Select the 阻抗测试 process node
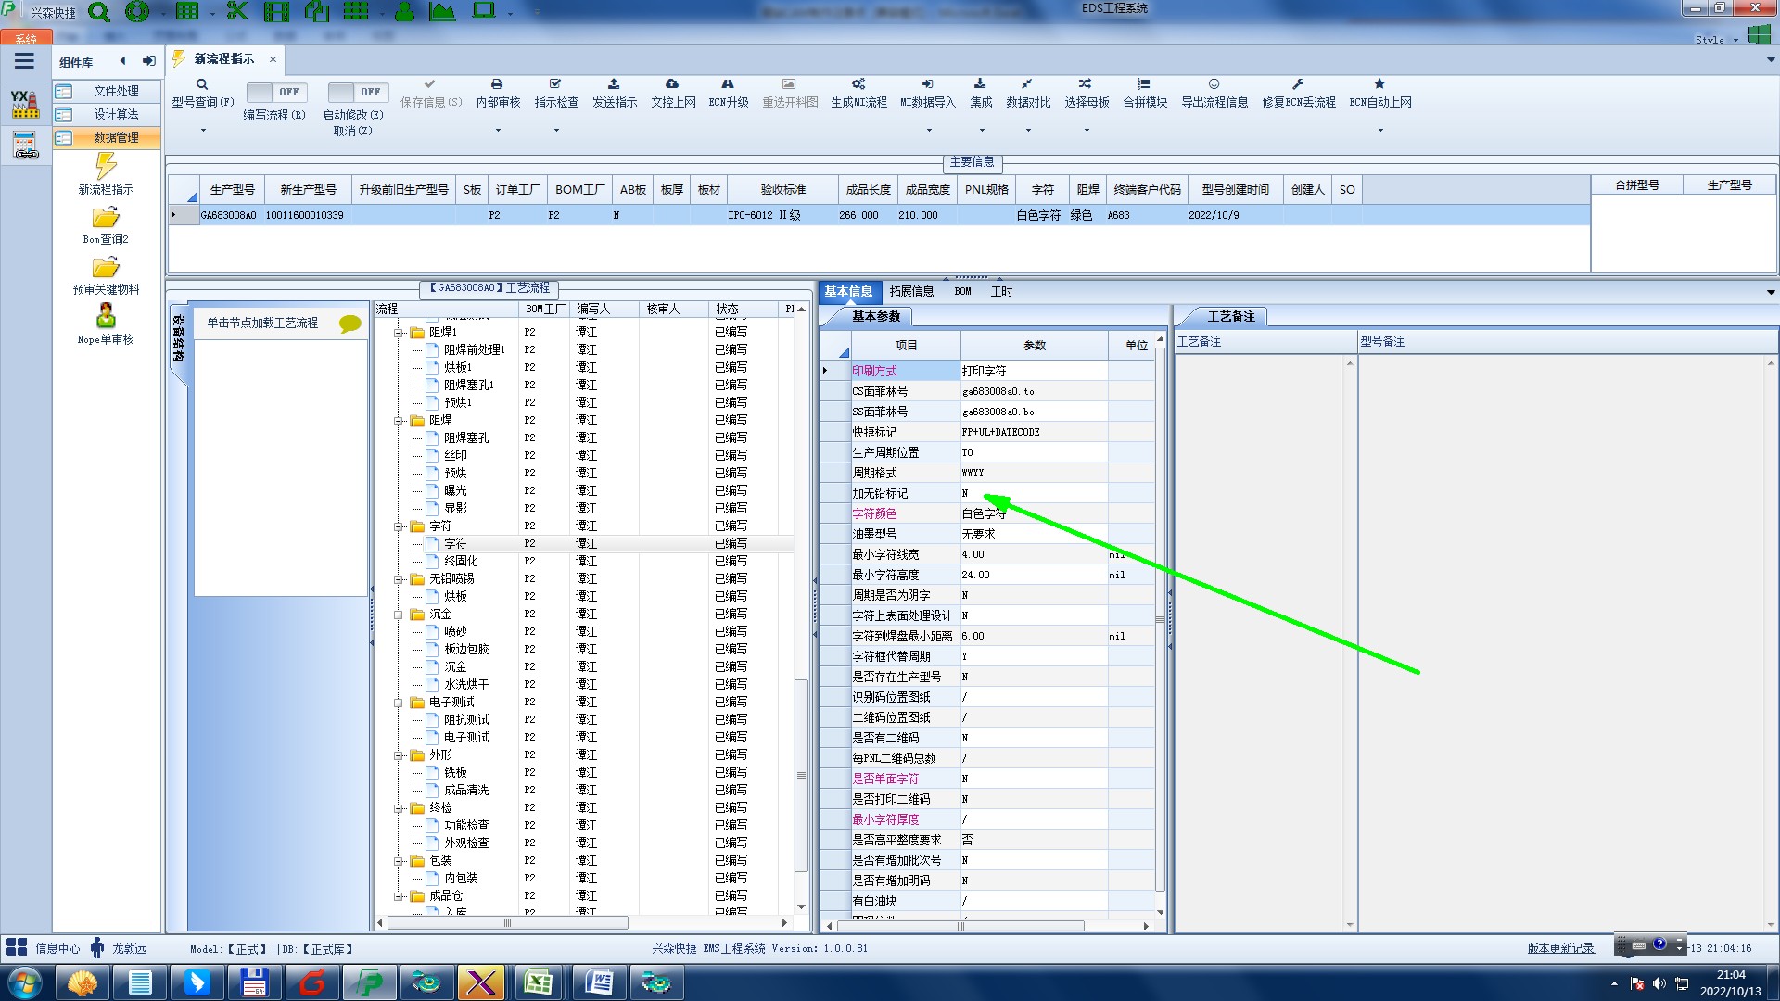This screenshot has width=1780, height=1001. [466, 719]
